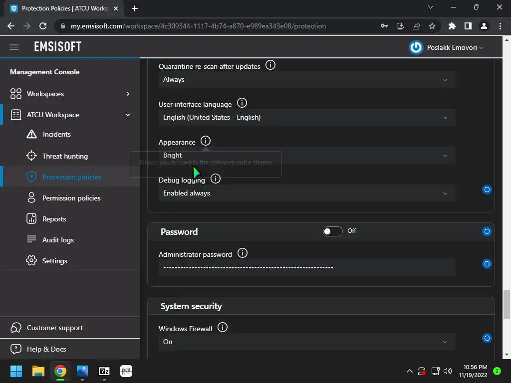Open a new browser tab
The image size is (511, 383).
click(x=135, y=8)
